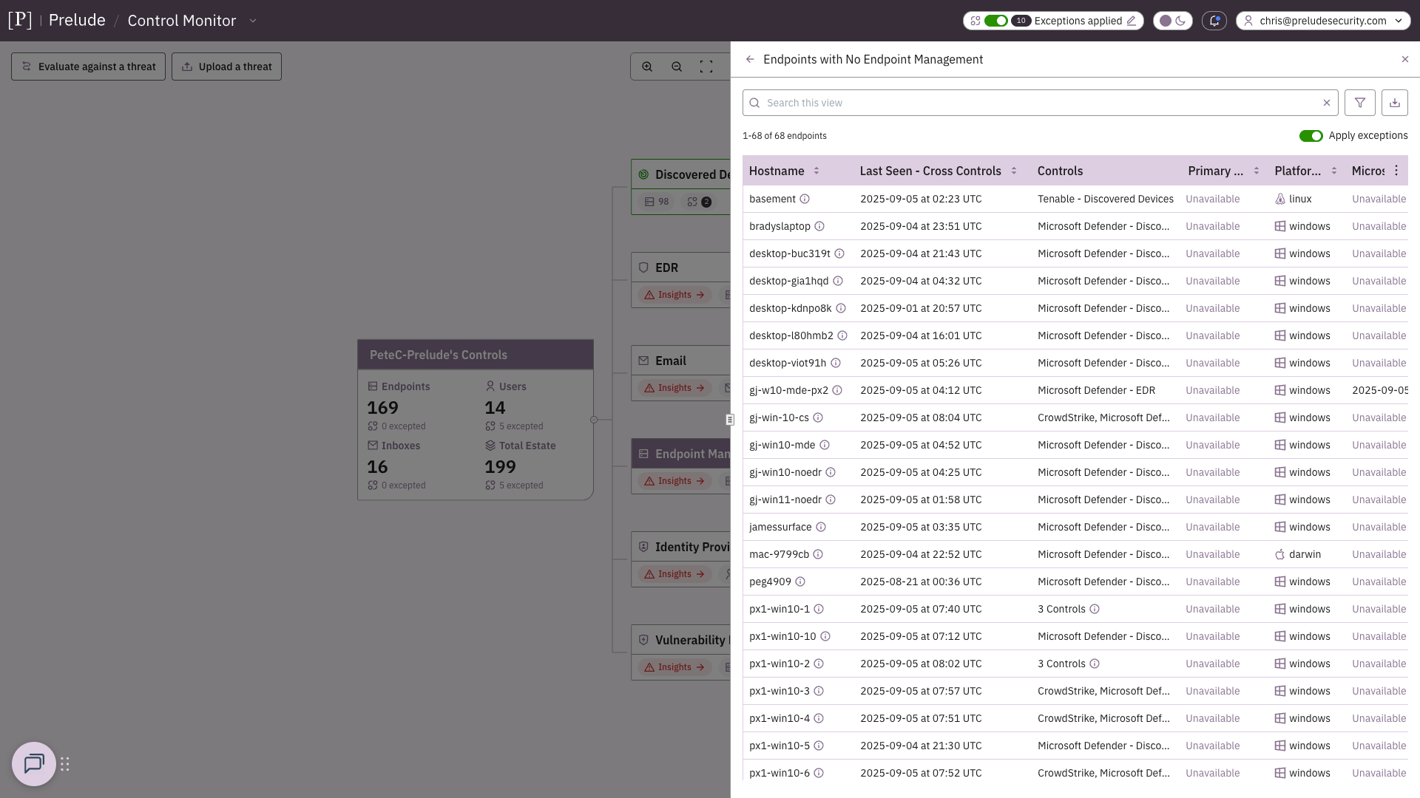The image size is (1420, 798).
Task: Sort by the Primary column
Action: coord(1257,171)
